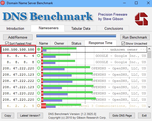Click status circle for 208.67.220.220

click(39, 99)
